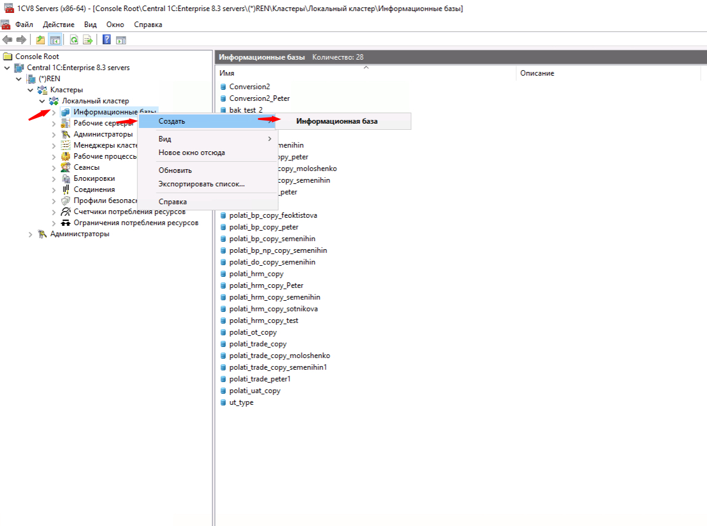The image size is (707, 526).
Task: Click the Информационные базы tree icon
Action: click(66, 112)
